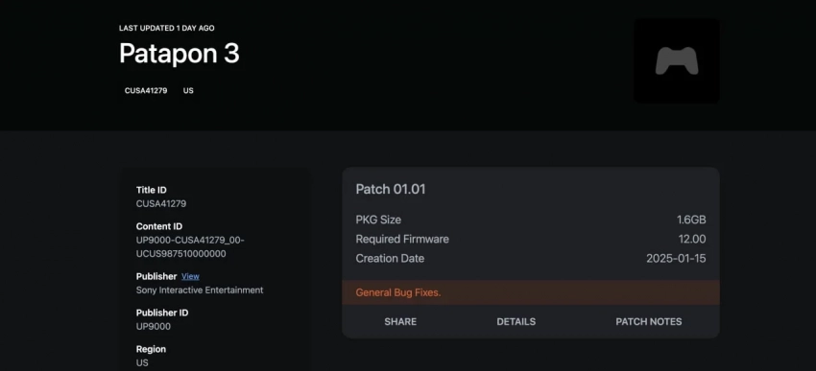816x371 pixels.
Task: Click the gamepad controller placeholder icon
Action: tap(677, 60)
